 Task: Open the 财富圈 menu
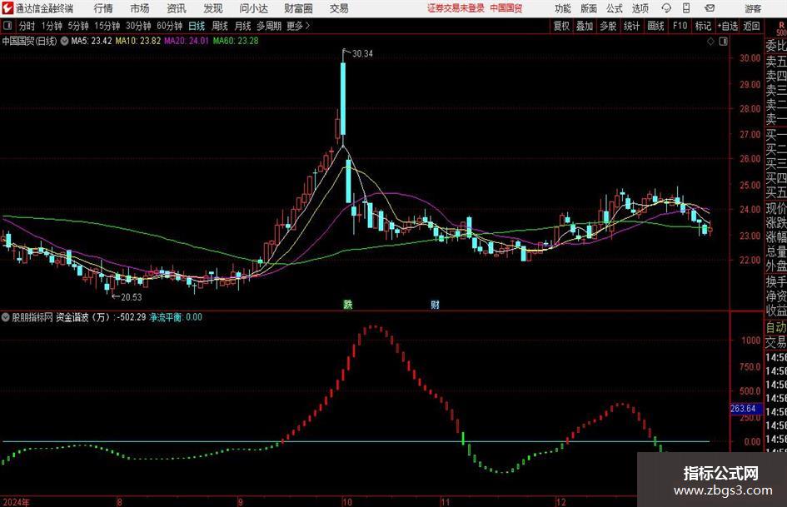tap(298, 8)
